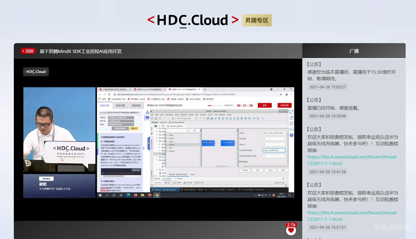Select the 广播 panel header tab
Screen dimensions: 416x239
tap(354, 51)
